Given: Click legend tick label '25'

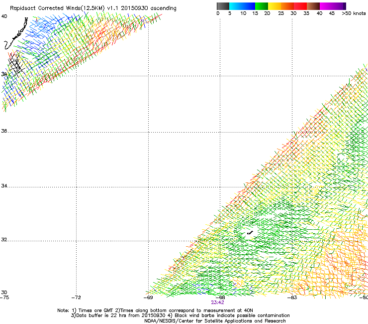Looking at the screenshot, I should point(281,13).
